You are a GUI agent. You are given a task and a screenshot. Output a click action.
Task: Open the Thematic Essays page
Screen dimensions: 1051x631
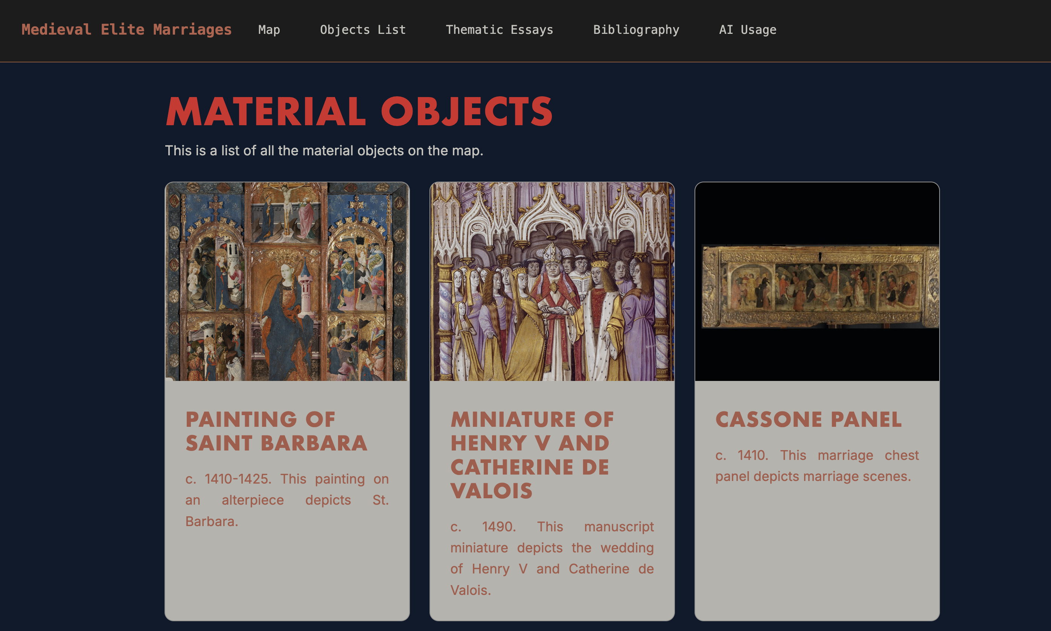[x=499, y=30]
